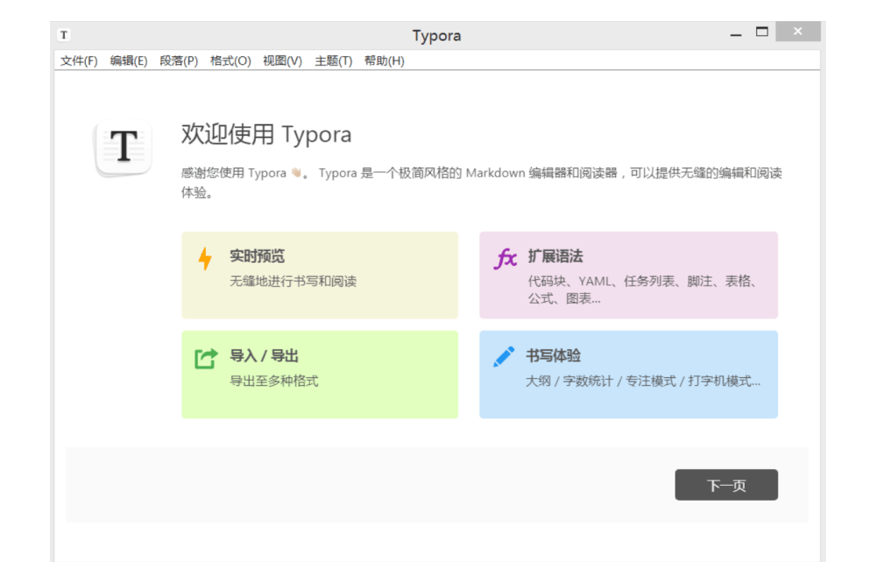Open the 文件(F) menu
This screenshot has height=583, width=876.
coord(79,61)
